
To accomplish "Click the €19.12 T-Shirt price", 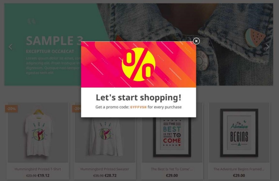I will (x=44, y=176).
